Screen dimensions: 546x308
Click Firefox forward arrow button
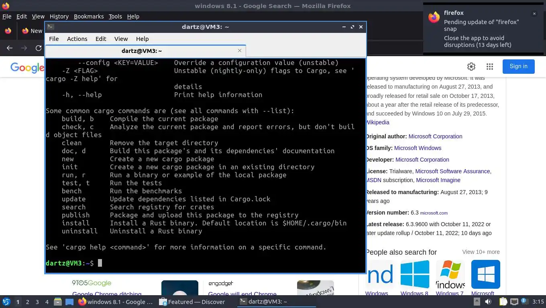click(24, 48)
